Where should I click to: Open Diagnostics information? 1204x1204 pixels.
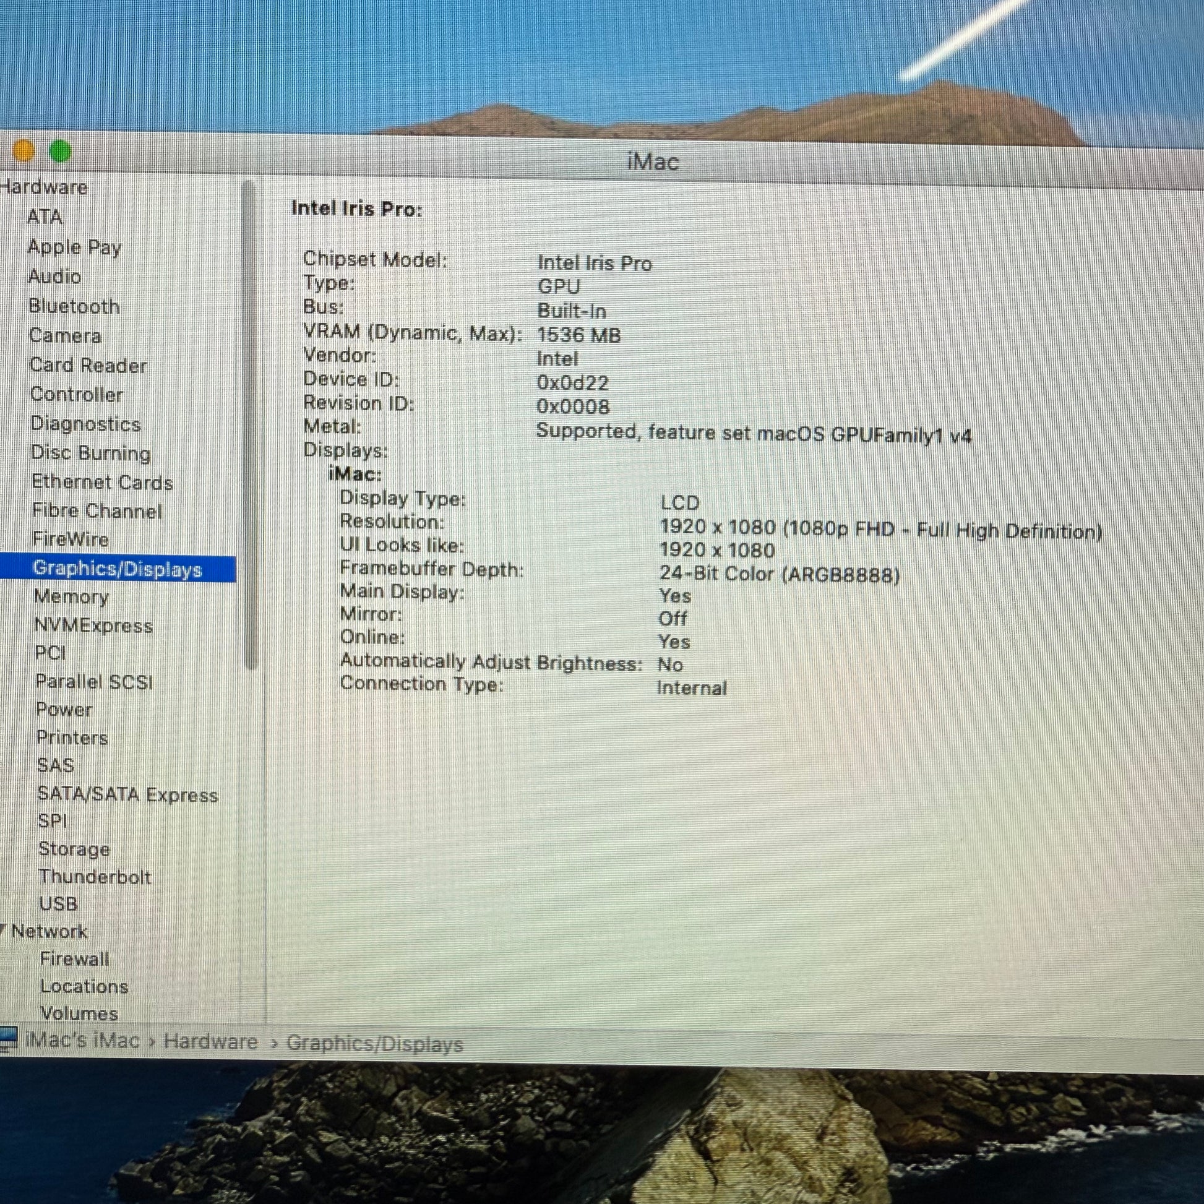86,424
